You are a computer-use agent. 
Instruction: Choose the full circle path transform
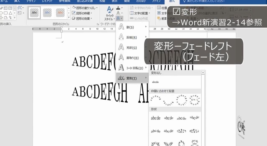click(x=181, y=100)
